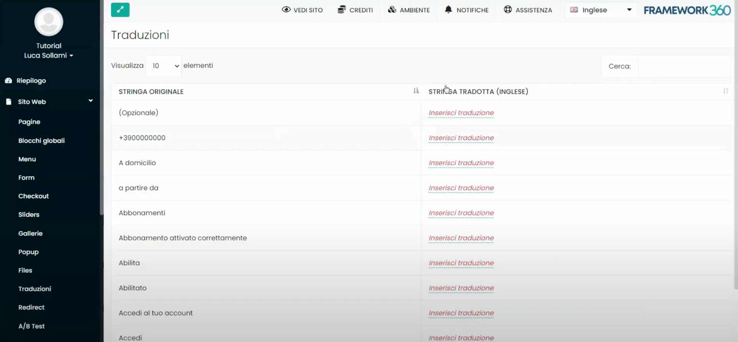This screenshot has width=738, height=342.
Task: Click the Assistenza lifebuoy icon
Action: coord(507,10)
